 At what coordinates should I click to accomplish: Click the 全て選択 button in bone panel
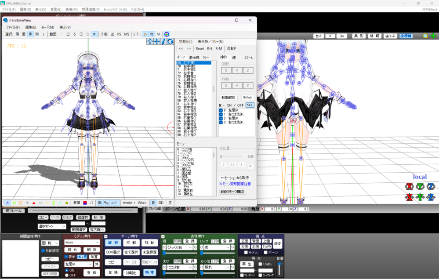(131, 252)
